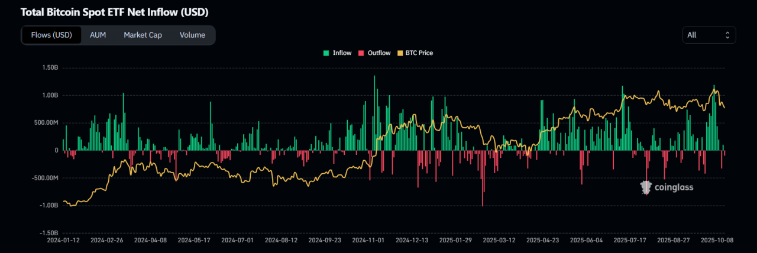Click the 2024-11-01 date axis label
Viewport: 757px width, 253px height.
tap(368, 241)
